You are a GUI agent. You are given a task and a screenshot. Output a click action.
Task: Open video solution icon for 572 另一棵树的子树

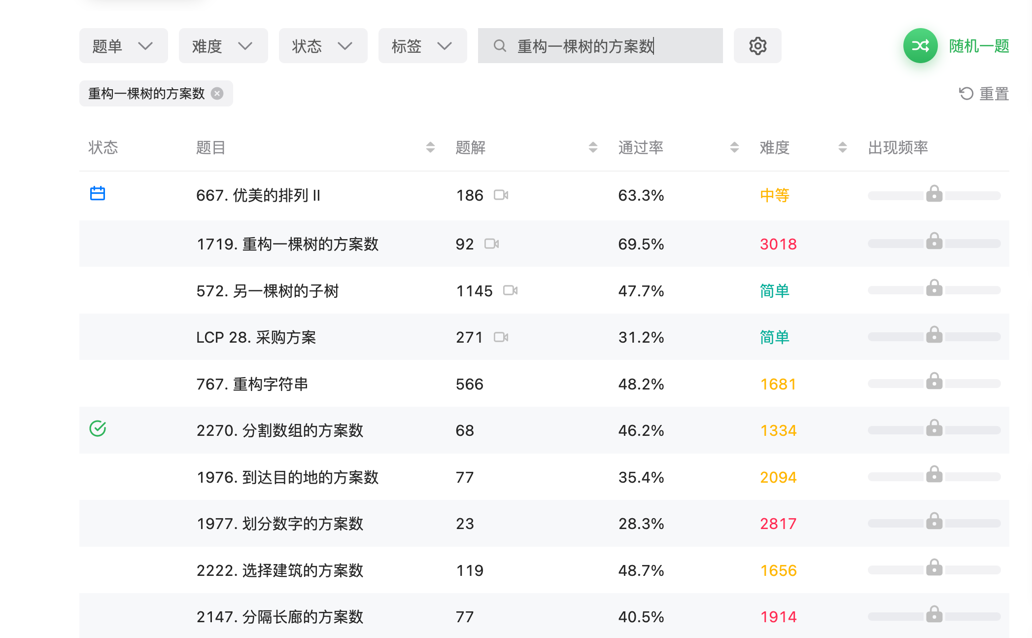[510, 290]
